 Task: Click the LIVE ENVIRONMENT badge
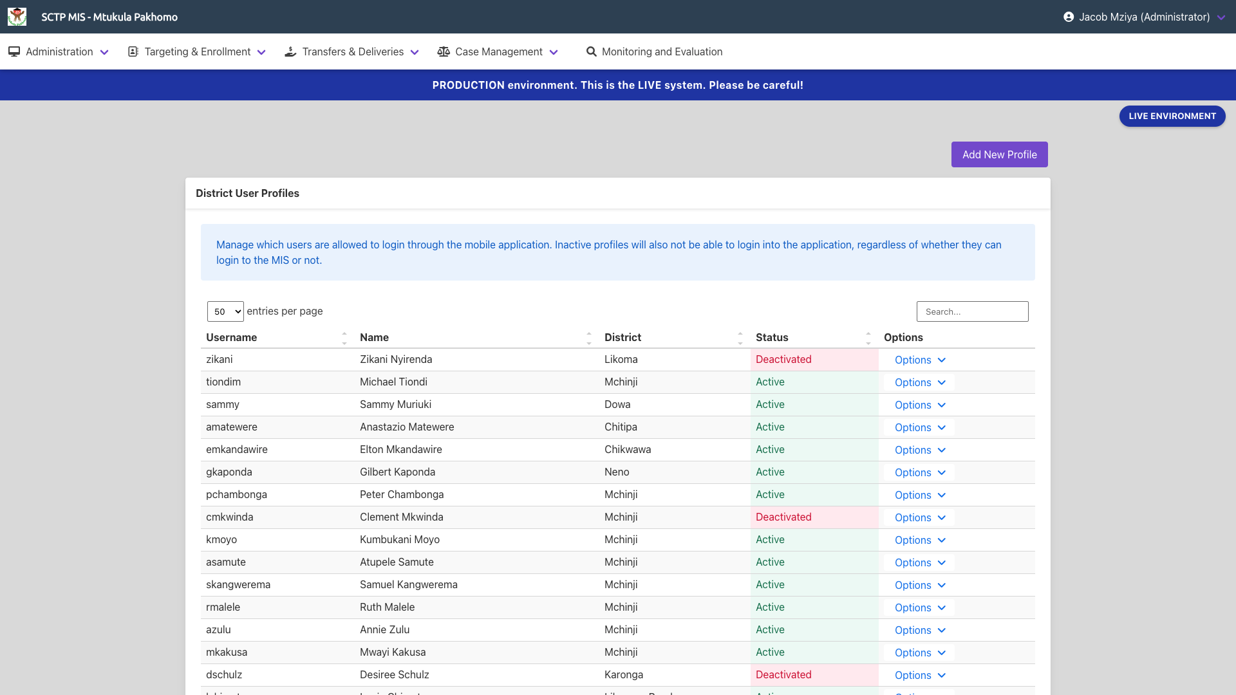click(1172, 116)
